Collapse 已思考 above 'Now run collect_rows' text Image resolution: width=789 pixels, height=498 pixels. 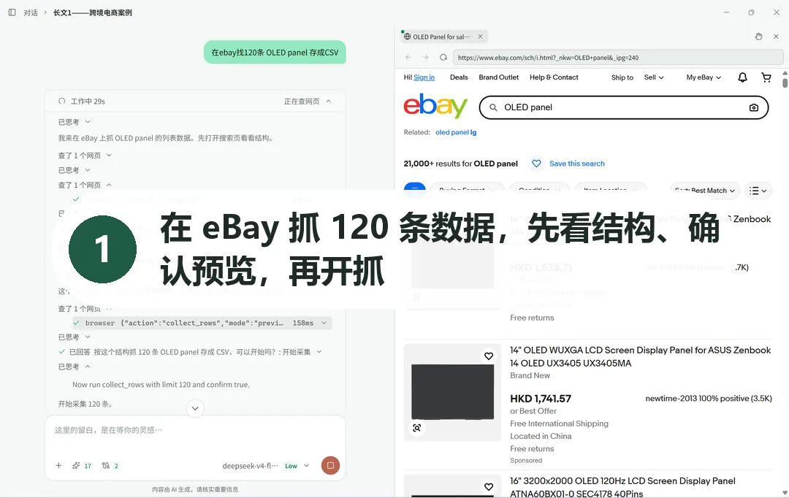pos(74,367)
